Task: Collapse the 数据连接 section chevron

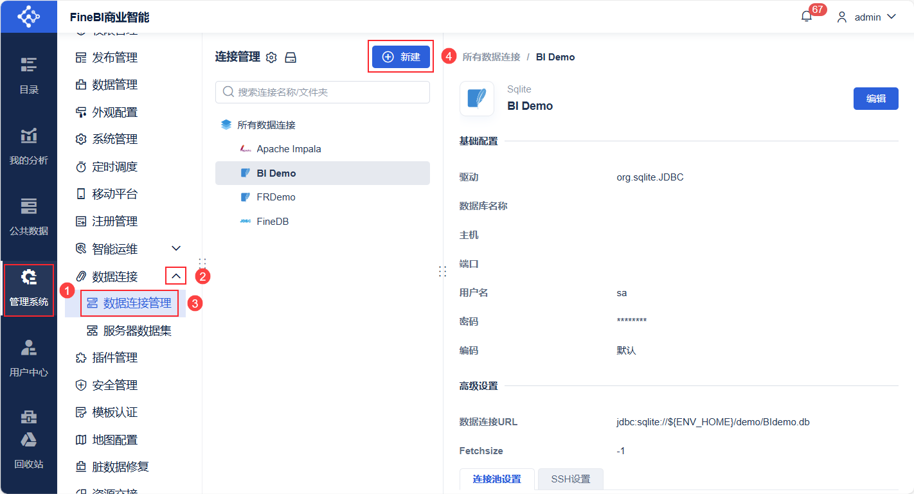Action: [x=175, y=276]
